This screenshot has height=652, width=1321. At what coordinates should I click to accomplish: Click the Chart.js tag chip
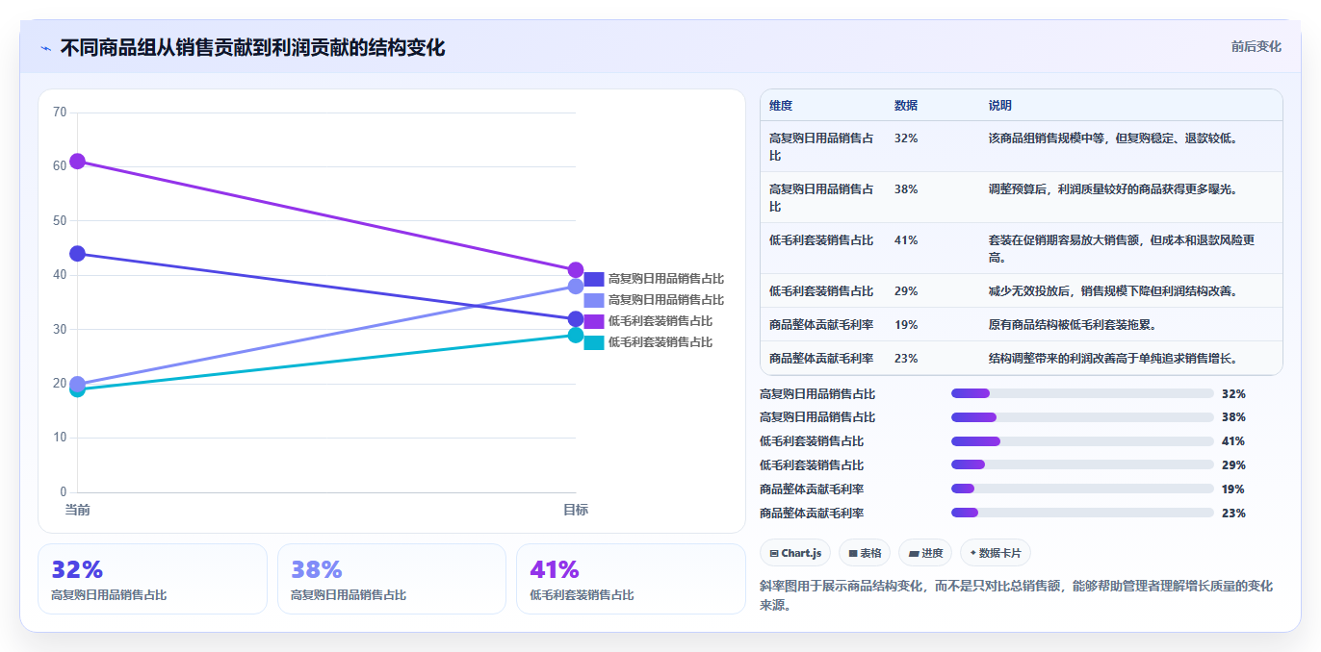[x=795, y=553]
